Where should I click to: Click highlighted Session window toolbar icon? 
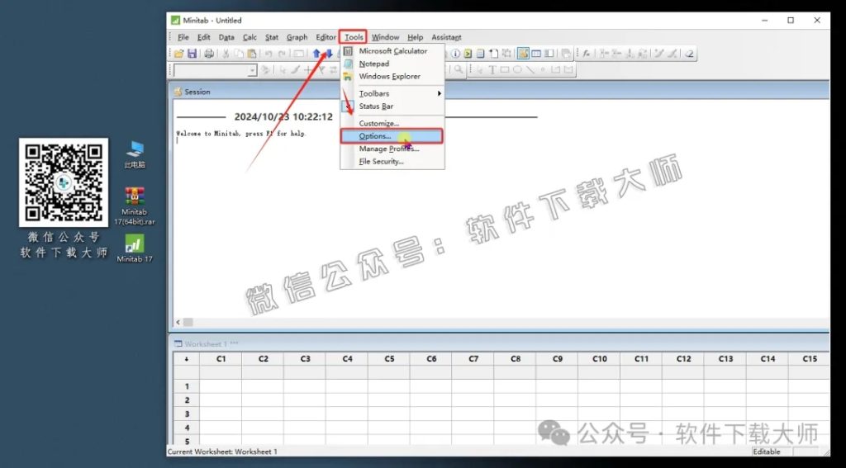[x=523, y=54]
